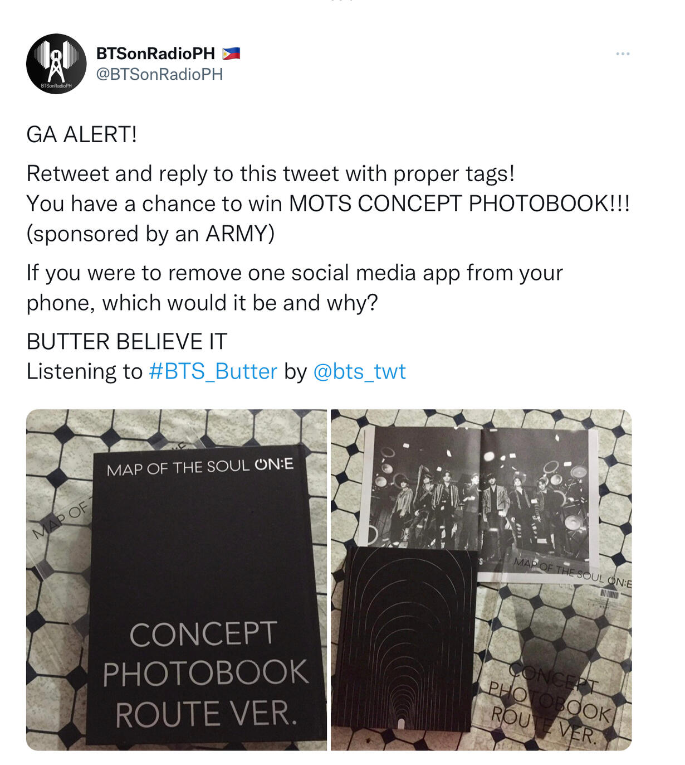Click the GA ALERT! text line
Screen dimensions: 685x765
click(x=82, y=134)
